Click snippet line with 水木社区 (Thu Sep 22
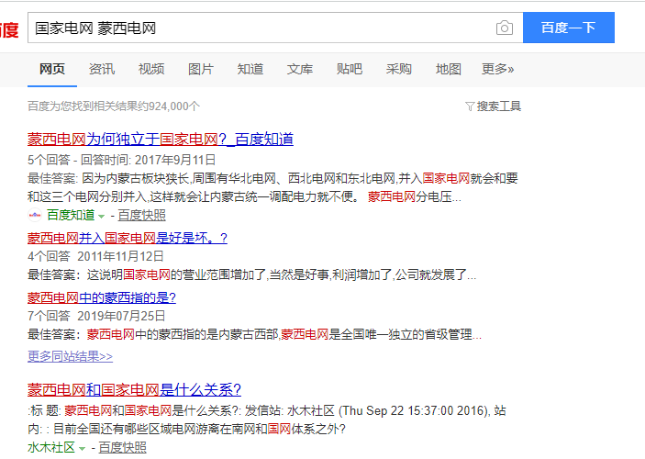Screen dimensions: 645x459 click(267, 410)
